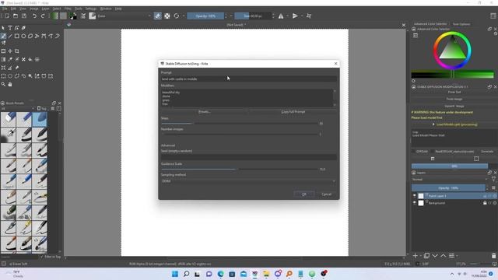
Task: Open Windows taskbar Search
Action: (x=187, y=274)
